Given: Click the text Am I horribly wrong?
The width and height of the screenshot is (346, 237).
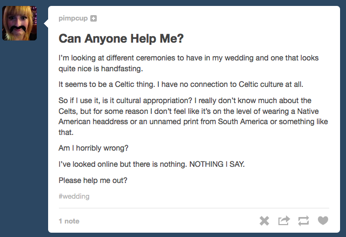Looking at the screenshot, I should point(94,148).
